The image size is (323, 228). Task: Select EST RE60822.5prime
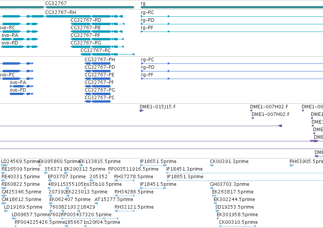click(x=4, y=188)
